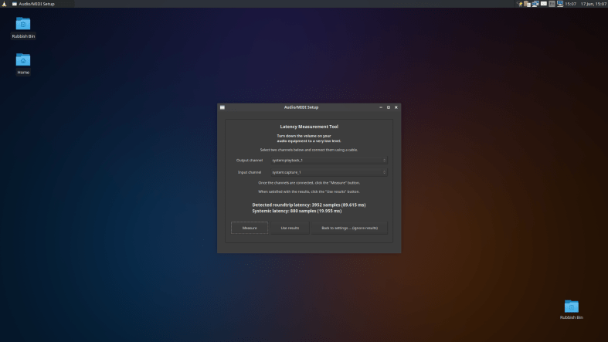Screen dimensions: 608x342
Task: Open the Input channel dropdown
Action: click(x=329, y=172)
